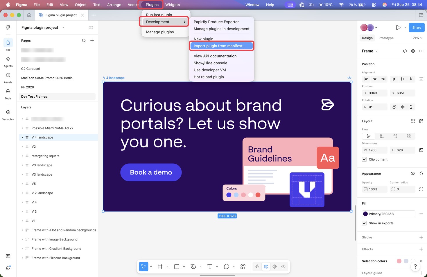Open a new tab with plus button
Image resolution: width=427 pixels, height=277 pixels.
pyautogui.click(x=94, y=15)
